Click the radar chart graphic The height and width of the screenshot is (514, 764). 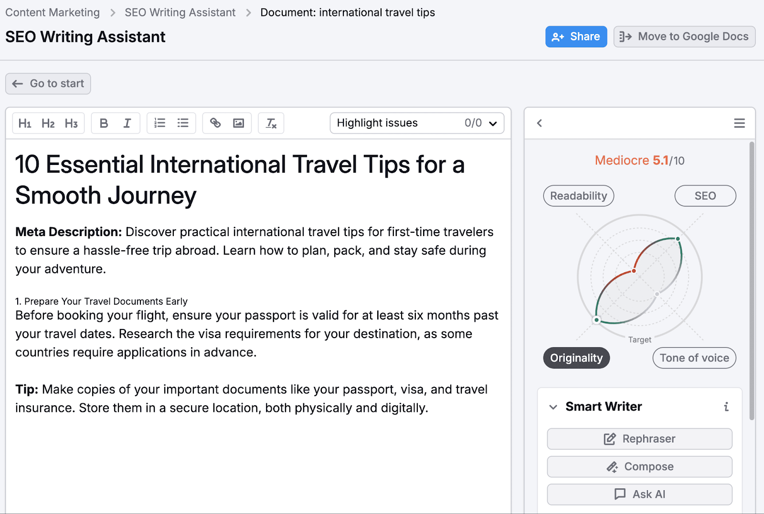[x=639, y=277]
